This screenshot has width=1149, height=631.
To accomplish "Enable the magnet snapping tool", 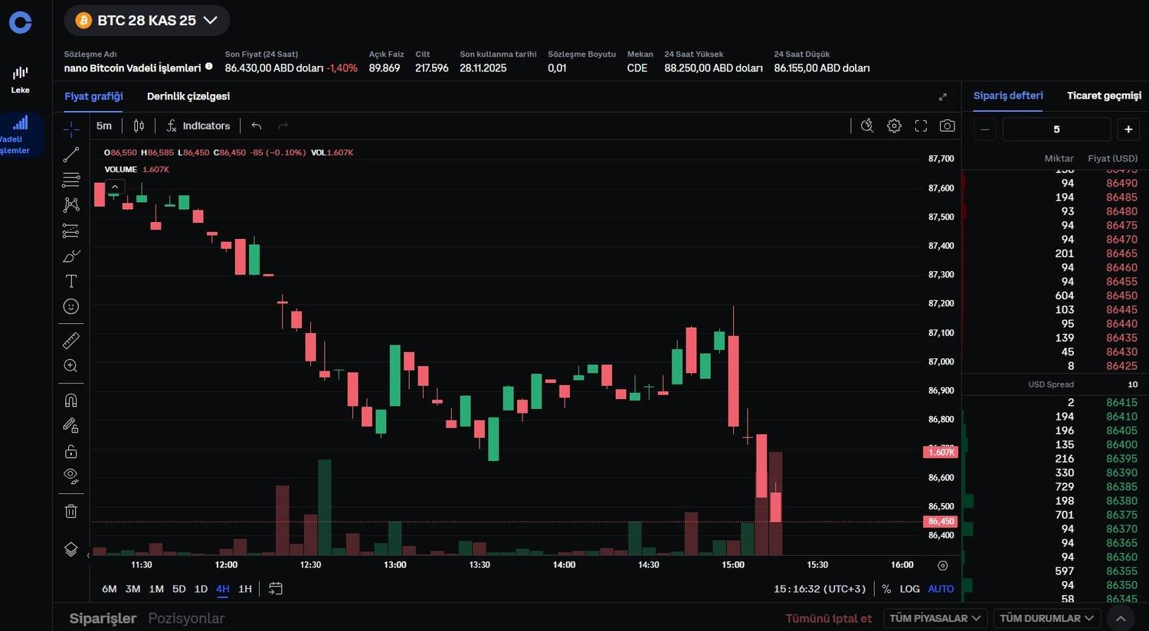I will [x=70, y=400].
